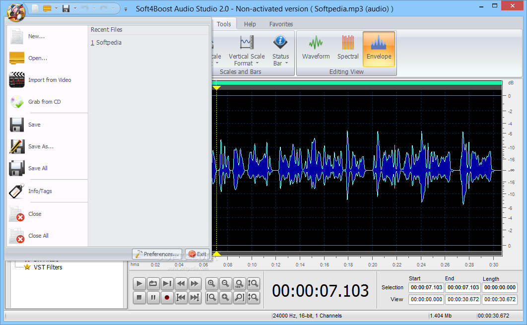The width and height of the screenshot is (527, 325).
Task: Click the Selection Start time field
Action: point(426,288)
